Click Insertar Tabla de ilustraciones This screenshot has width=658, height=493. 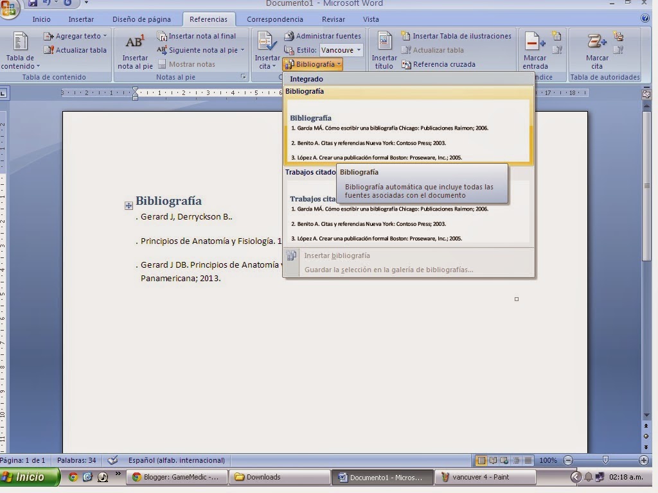[456, 36]
